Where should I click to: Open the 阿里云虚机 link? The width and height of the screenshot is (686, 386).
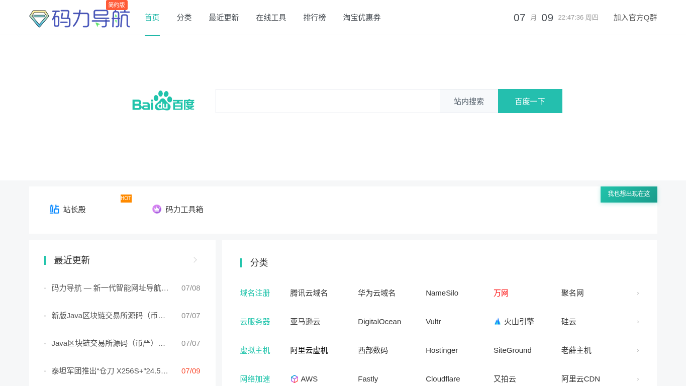click(x=309, y=350)
